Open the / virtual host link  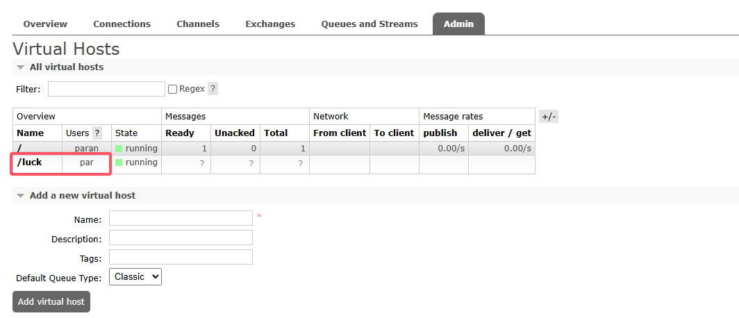point(19,149)
